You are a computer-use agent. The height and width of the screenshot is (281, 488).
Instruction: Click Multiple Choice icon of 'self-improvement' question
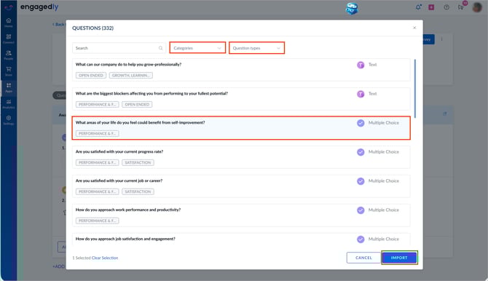[361, 123]
